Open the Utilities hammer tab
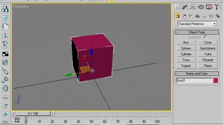Screen dimensions: 223x125 coord(217,7)
